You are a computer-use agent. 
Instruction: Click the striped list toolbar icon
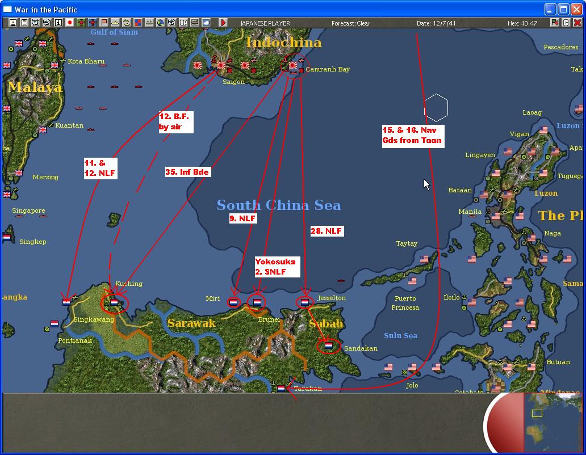(x=195, y=23)
